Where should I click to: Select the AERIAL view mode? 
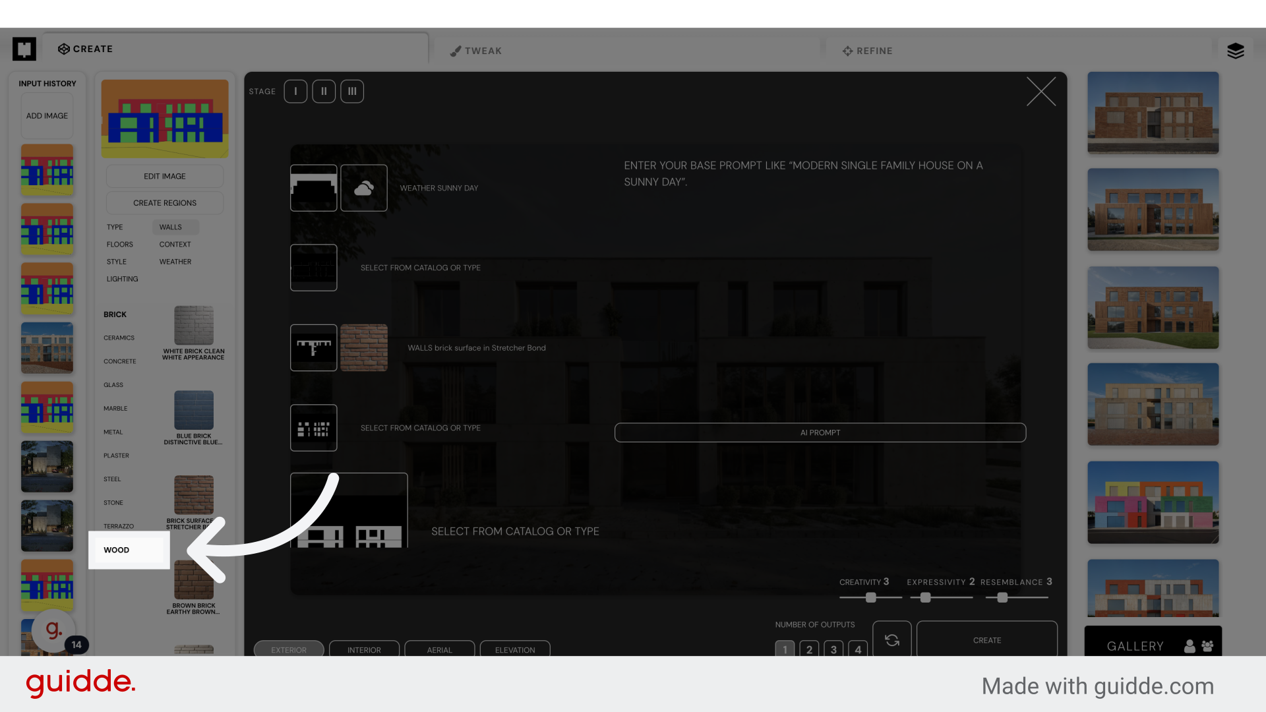coord(440,649)
